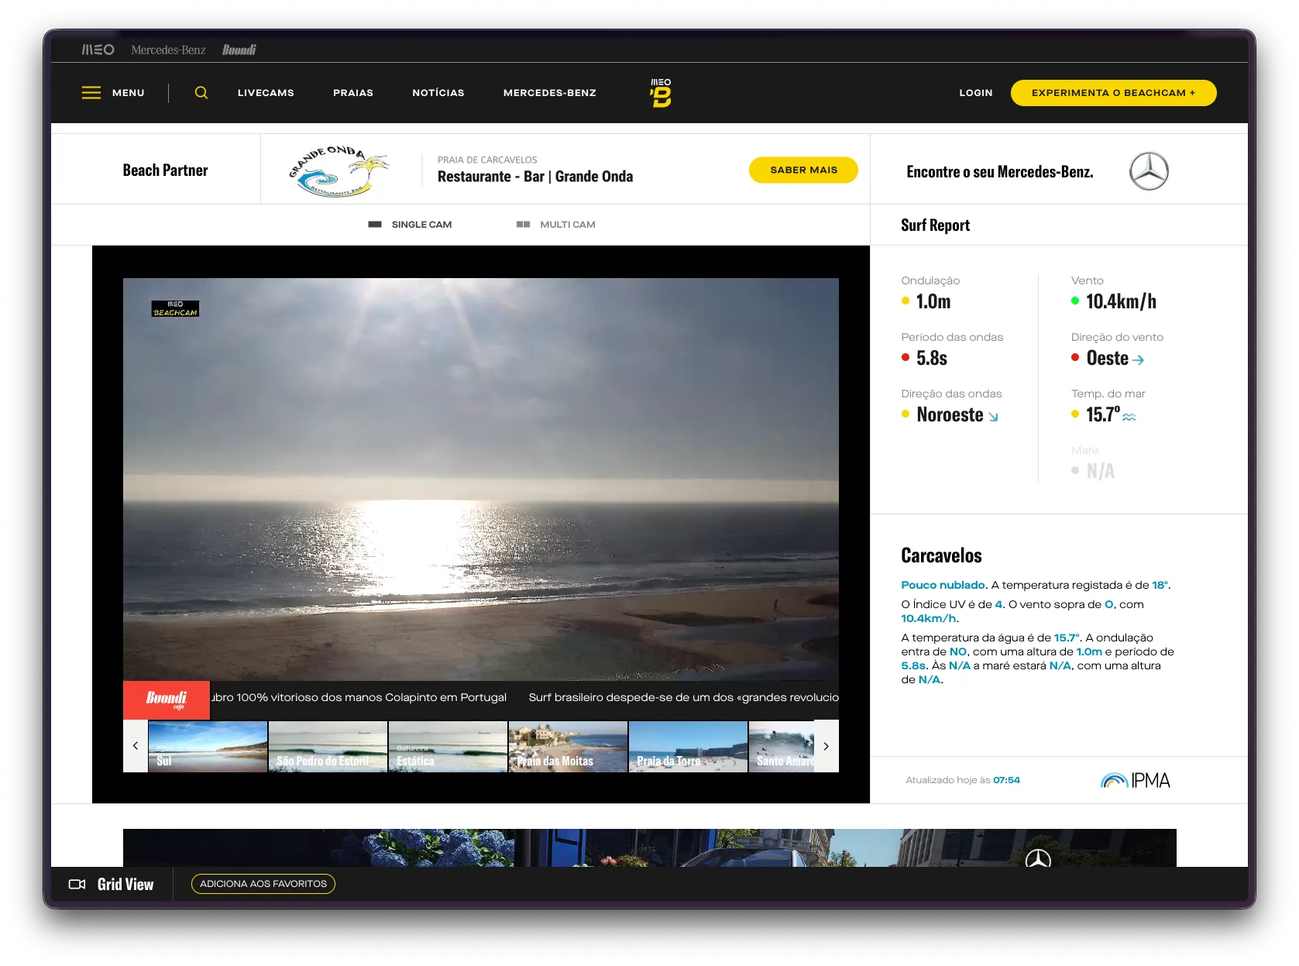Click the Carcavelos heading
This screenshot has width=1299, height=966.
click(x=941, y=555)
